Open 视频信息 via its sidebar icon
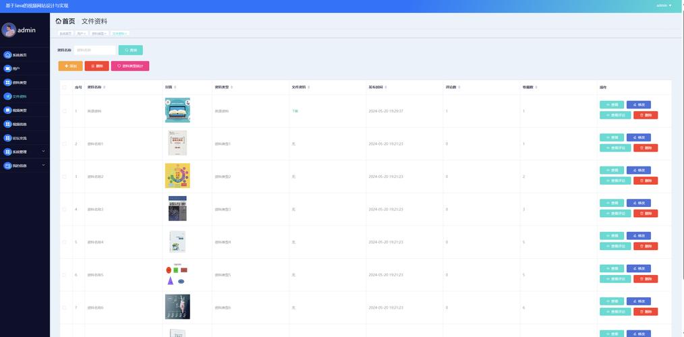This screenshot has height=337, width=684. tap(7, 124)
